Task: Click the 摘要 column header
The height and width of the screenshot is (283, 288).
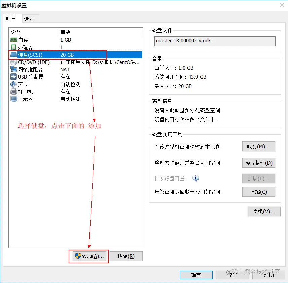Action: pos(65,32)
